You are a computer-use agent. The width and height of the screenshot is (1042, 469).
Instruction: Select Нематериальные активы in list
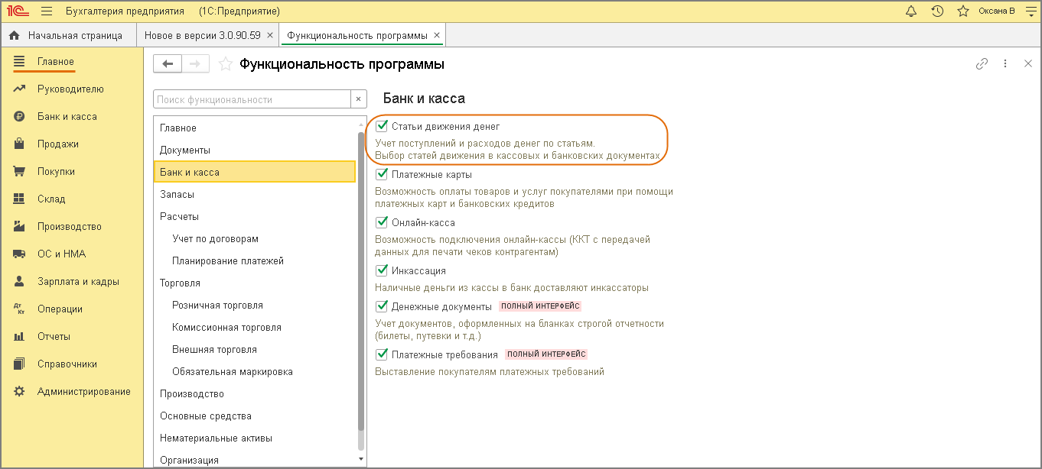[x=255, y=438]
